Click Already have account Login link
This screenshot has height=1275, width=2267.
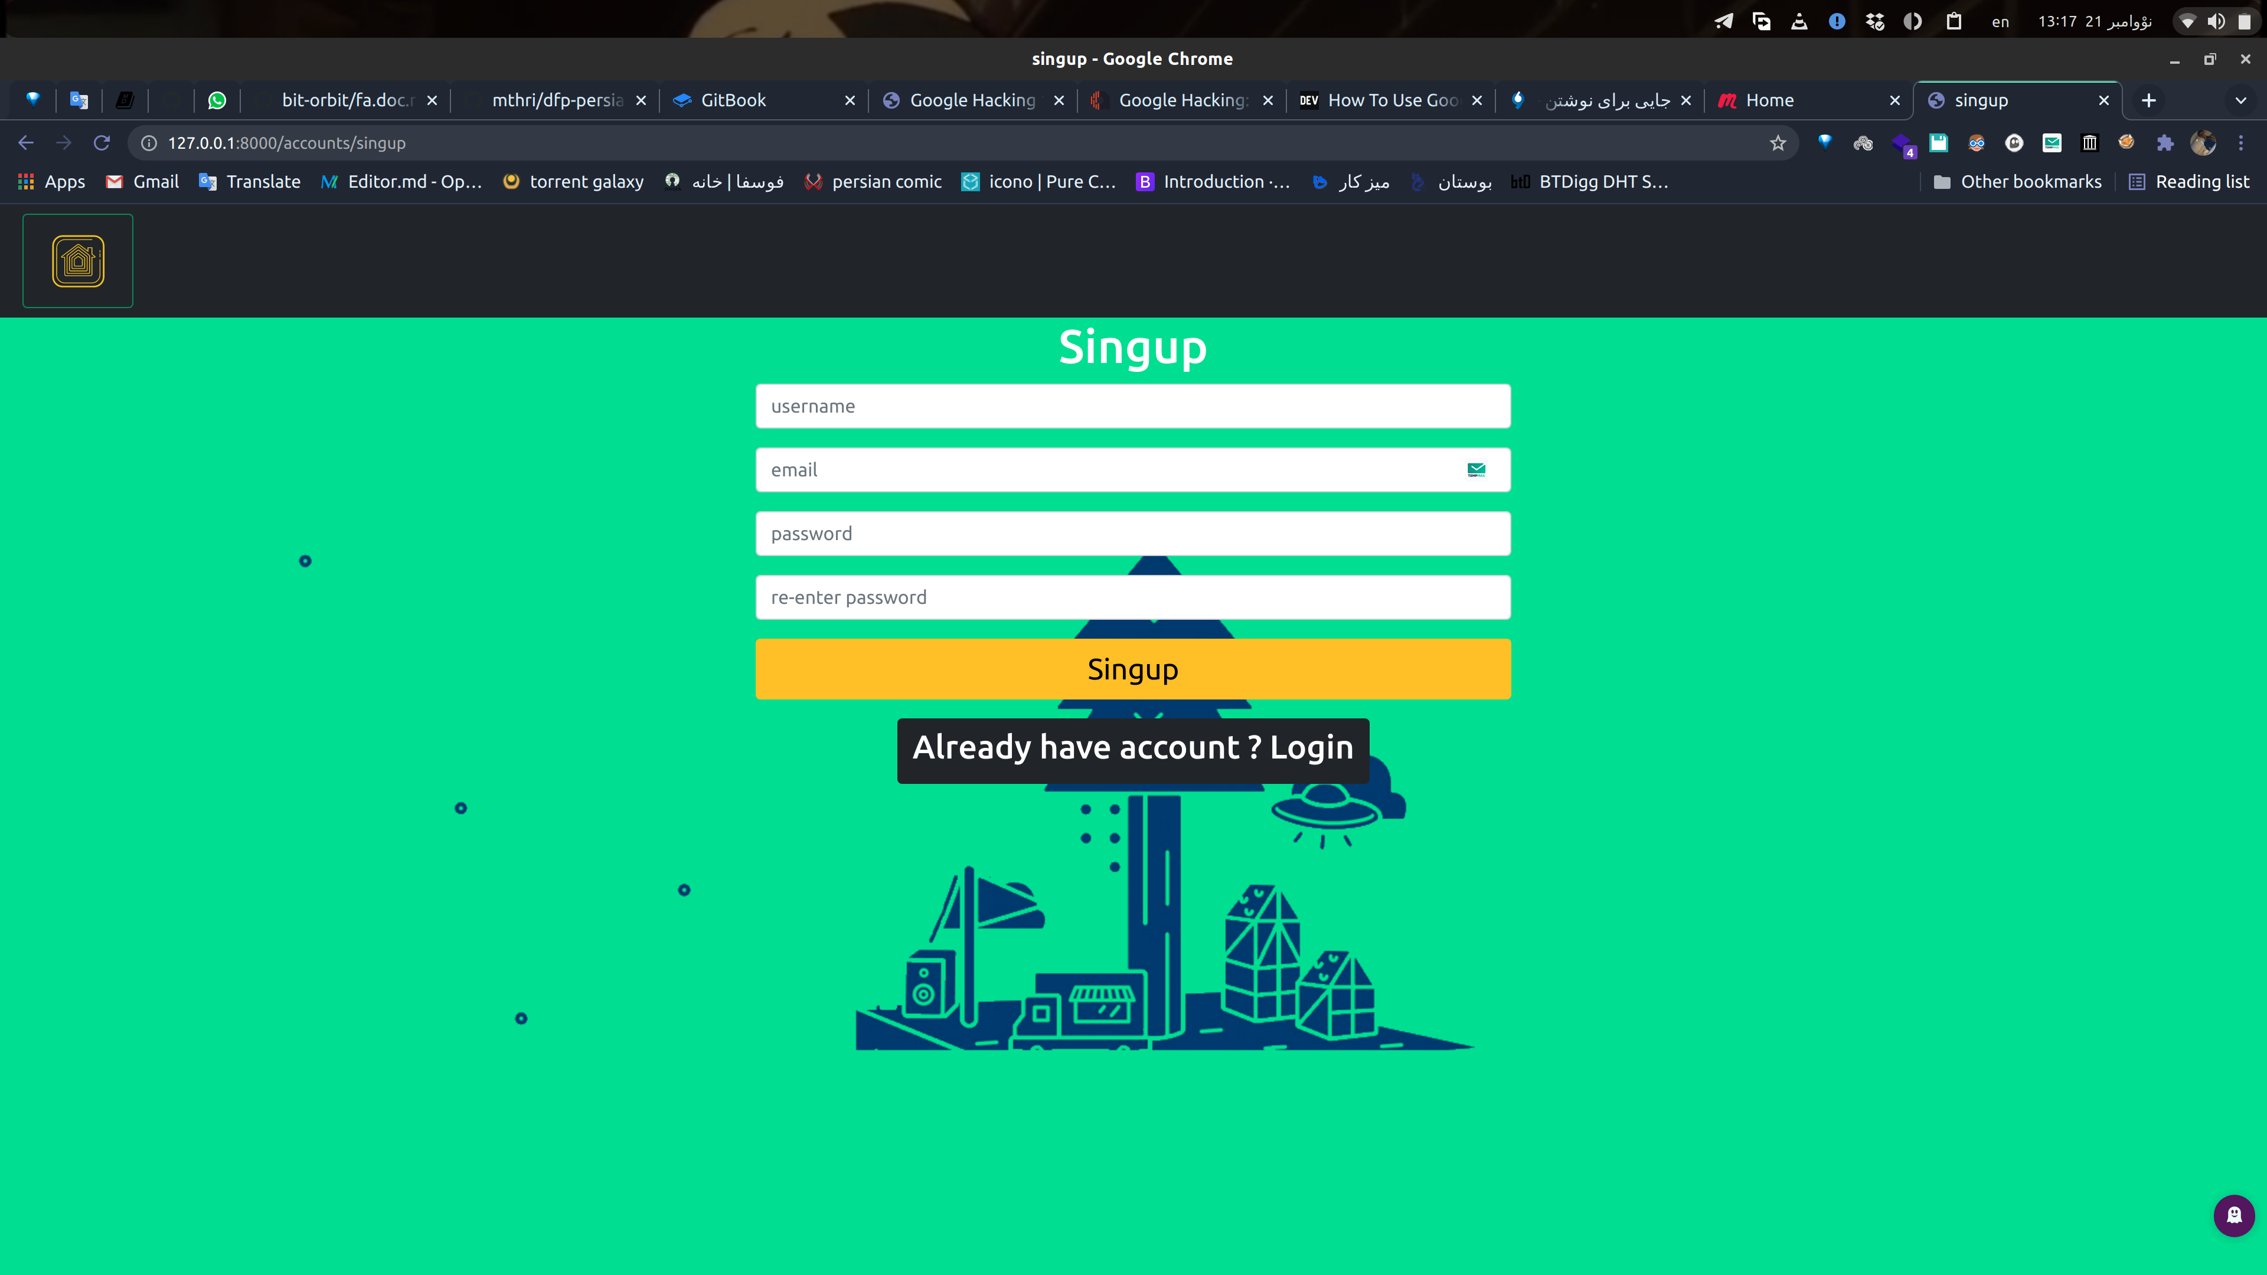point(1132,746)
